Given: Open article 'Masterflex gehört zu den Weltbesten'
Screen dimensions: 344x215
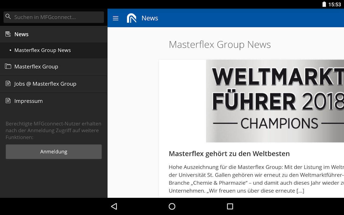Looking at the screenshot, I should 229,154.
